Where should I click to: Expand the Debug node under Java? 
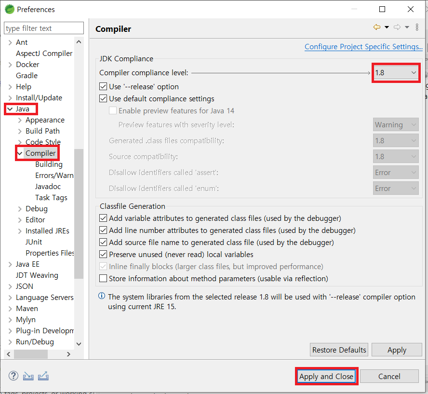(20, 209)
